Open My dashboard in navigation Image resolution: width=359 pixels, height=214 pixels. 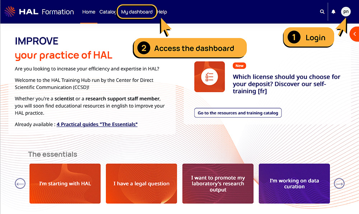click(x=137, y=12)
